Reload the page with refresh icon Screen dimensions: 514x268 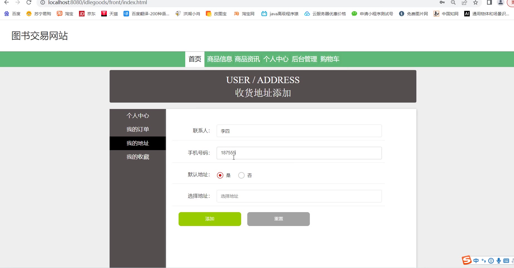click(x=29, y=3)
